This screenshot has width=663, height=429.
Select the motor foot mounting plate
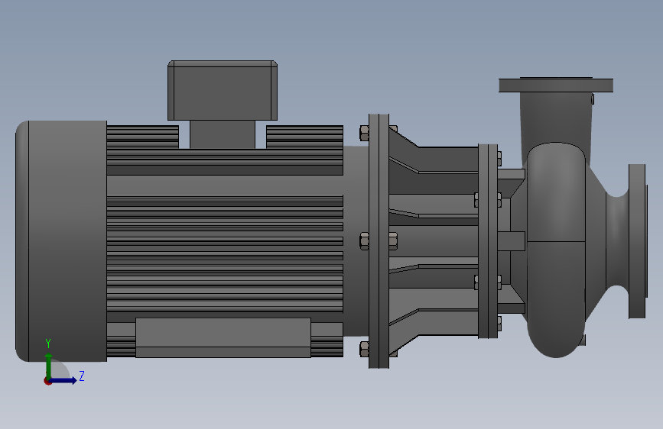point(223,338)
